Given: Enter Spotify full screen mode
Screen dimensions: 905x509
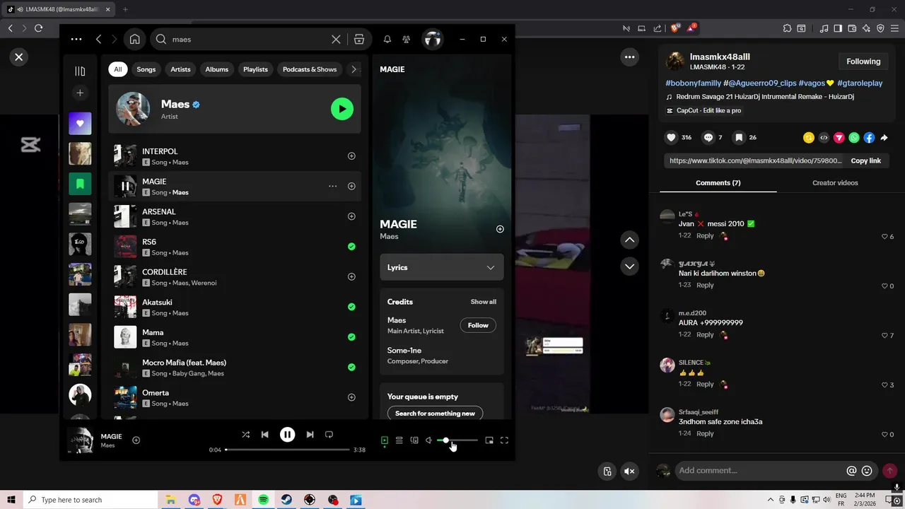Looking at the screenshot, I should pos(504,440).
